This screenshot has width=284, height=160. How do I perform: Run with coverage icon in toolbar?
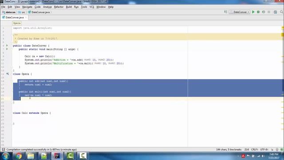264,12
